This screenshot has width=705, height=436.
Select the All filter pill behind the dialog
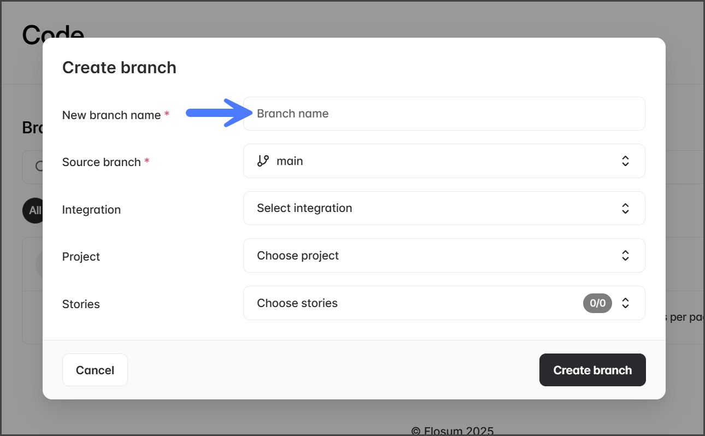tap(33, 210)
